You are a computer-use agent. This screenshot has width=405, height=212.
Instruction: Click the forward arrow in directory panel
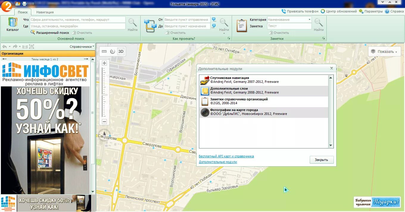click(x=15, y=47)
